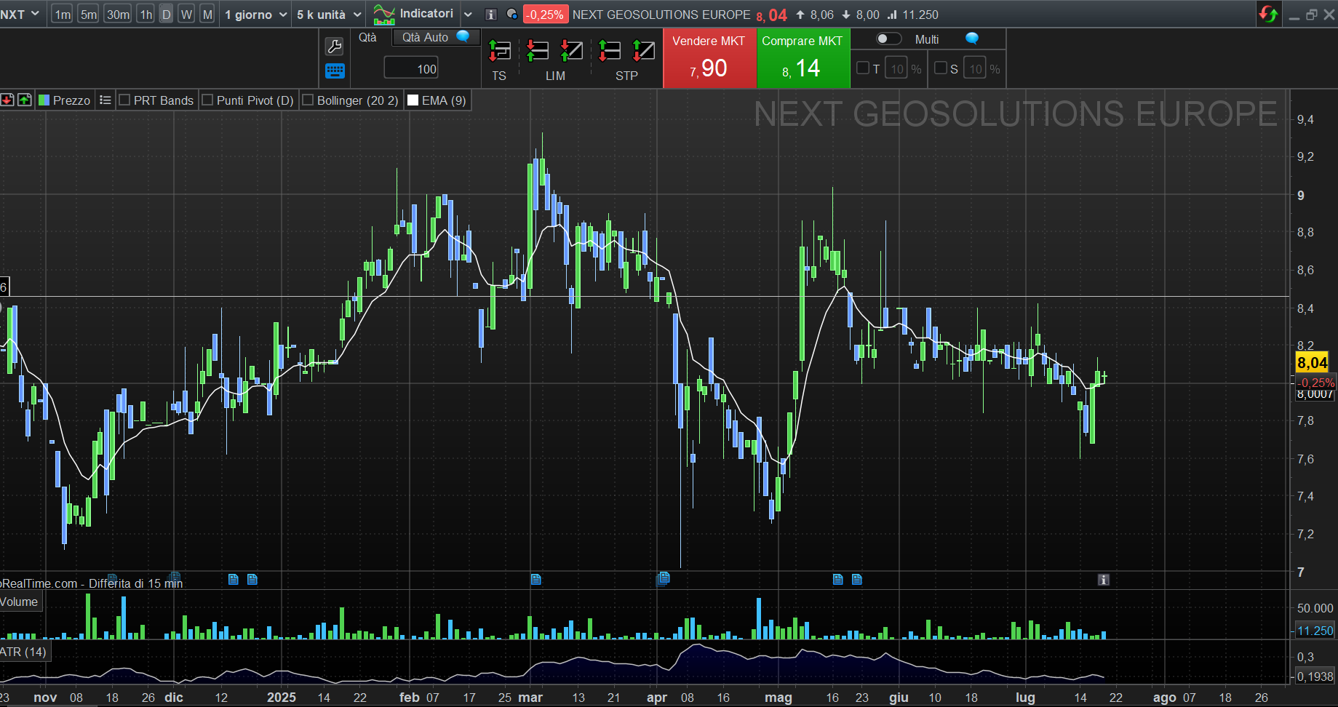Open the 5 k unità dropdown
1338x707 pixels.
point(328,15)
